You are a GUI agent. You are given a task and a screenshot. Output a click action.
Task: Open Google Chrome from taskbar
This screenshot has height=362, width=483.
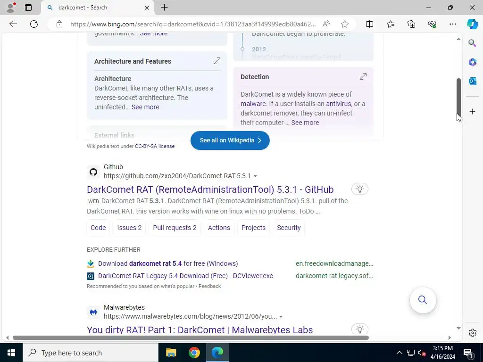click(x=194, y=353)
